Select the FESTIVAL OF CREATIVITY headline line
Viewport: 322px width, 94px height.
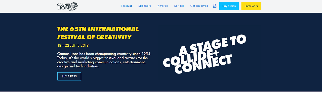point(94,37)
